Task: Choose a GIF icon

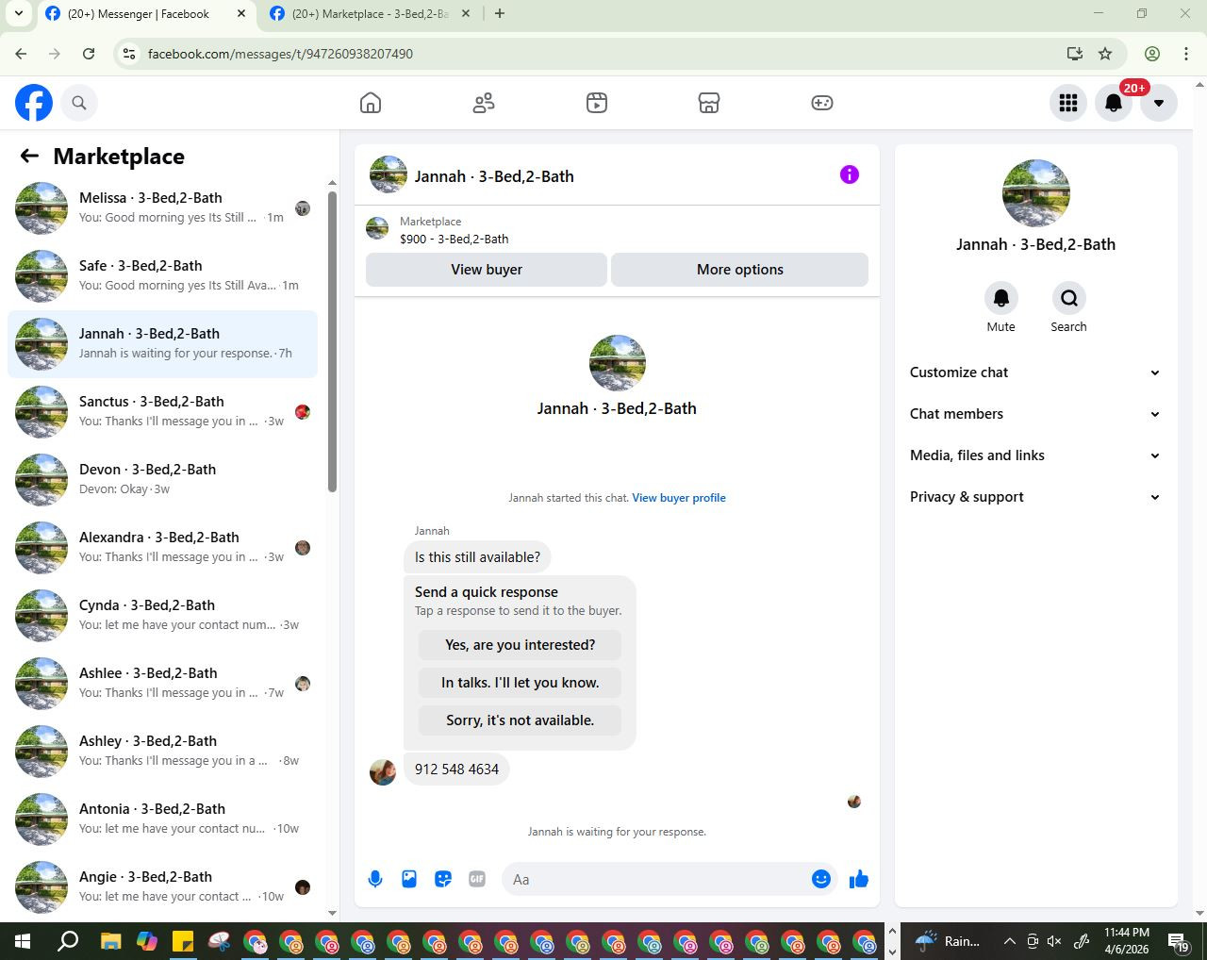Action: pyautogui.click(x=477, y=879)
